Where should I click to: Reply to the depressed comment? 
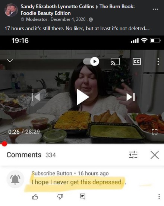pos(82,196)
